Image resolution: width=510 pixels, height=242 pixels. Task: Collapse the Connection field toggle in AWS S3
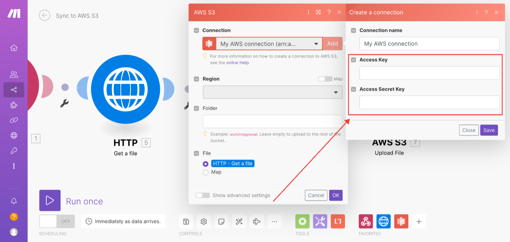pos(196,30)
